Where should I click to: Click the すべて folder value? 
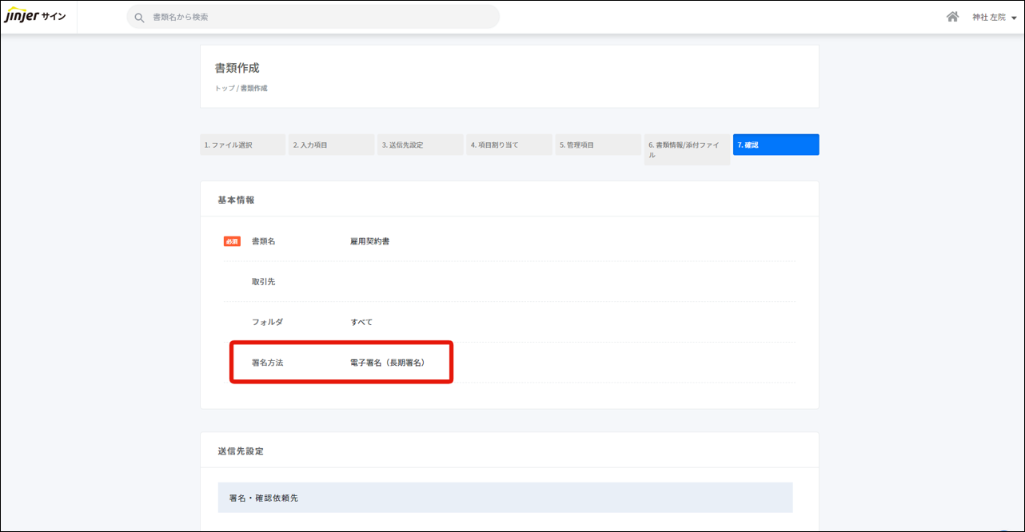[361, 322]
